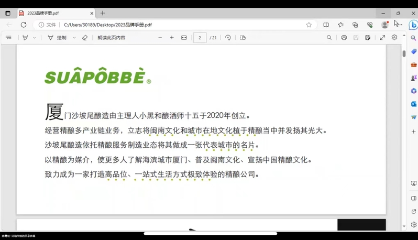The height and width of the screenshot is (240, 418).
Task: Click the zoom out minus button
Action: click(x=160, y=38)
